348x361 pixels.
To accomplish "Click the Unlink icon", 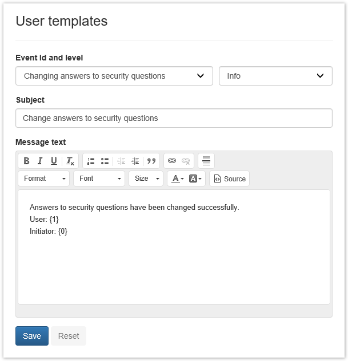I will point(186,161).
